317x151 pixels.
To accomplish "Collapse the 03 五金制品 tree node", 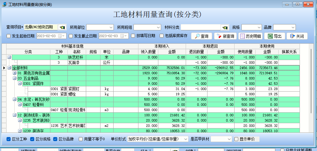I will click(14, 78).
